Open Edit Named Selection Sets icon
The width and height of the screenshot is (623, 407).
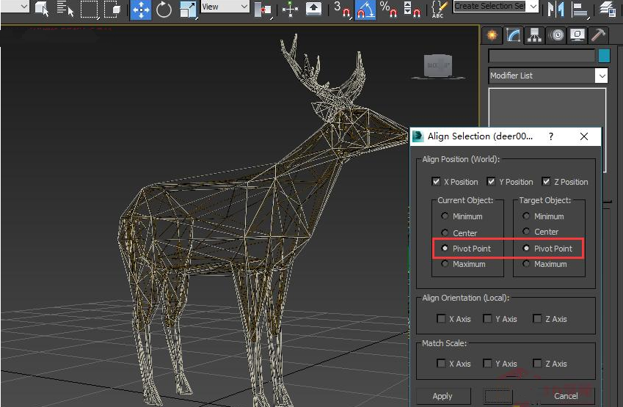439,9
